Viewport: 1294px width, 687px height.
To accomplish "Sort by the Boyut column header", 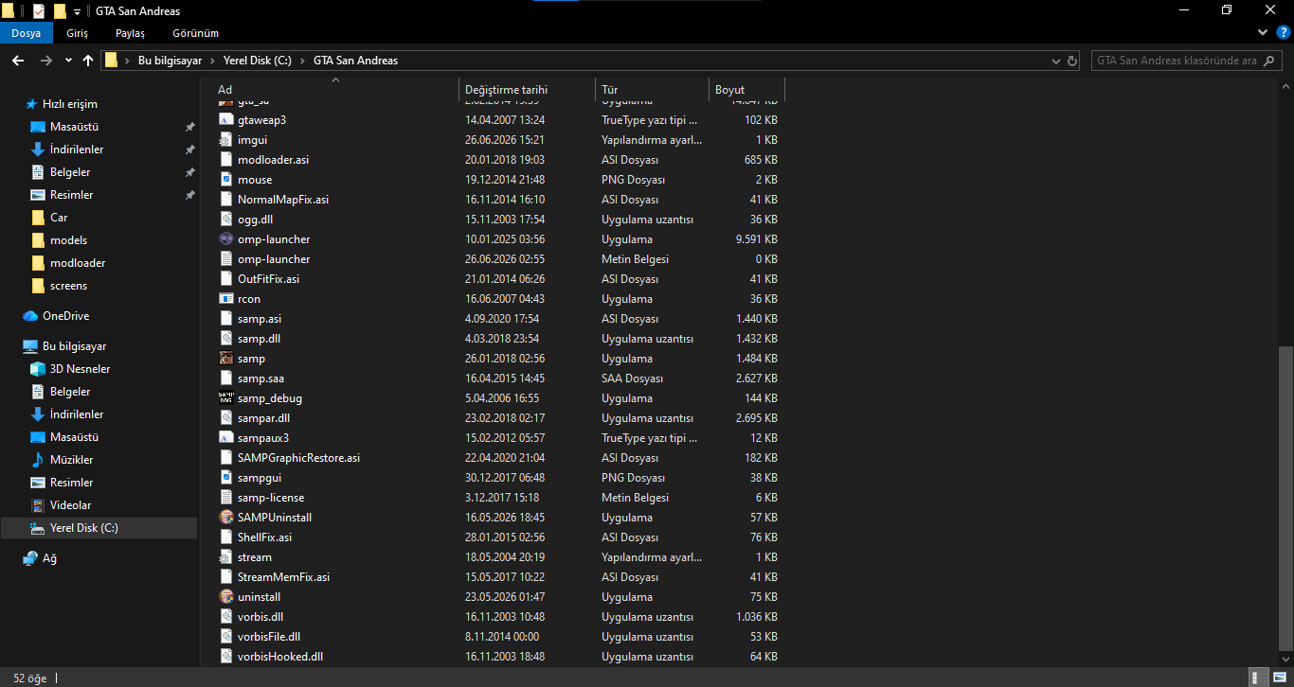I will (x=746, y=90).
